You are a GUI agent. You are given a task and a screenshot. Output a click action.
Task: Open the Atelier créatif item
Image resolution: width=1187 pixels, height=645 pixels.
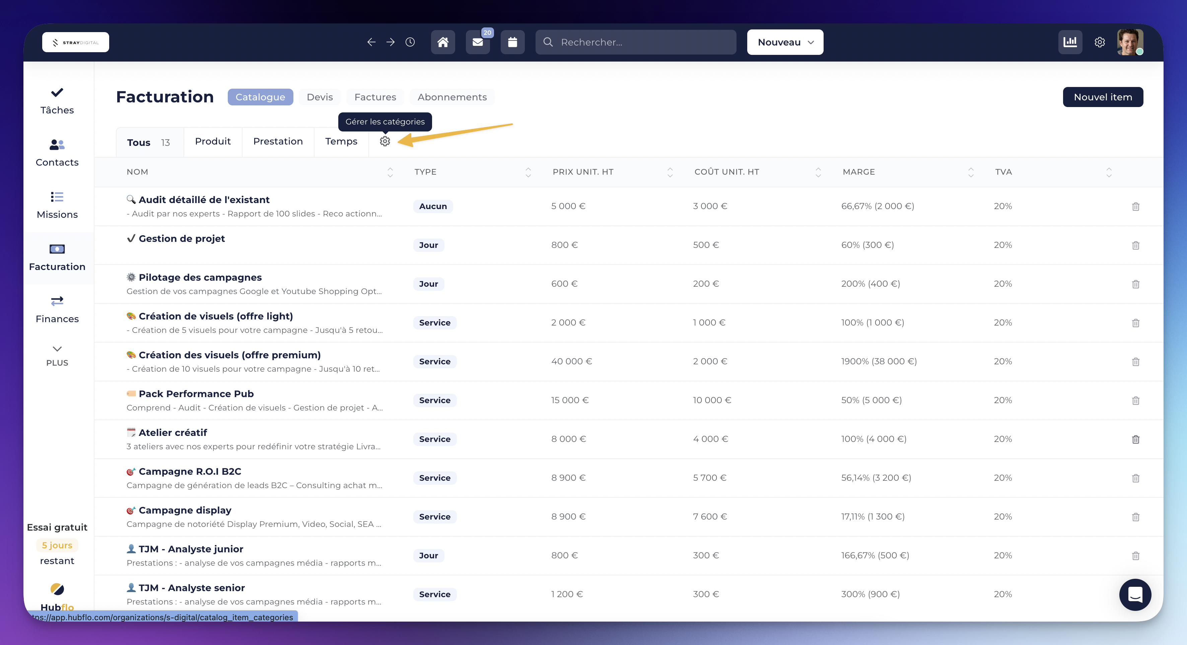tap(173, 432)
